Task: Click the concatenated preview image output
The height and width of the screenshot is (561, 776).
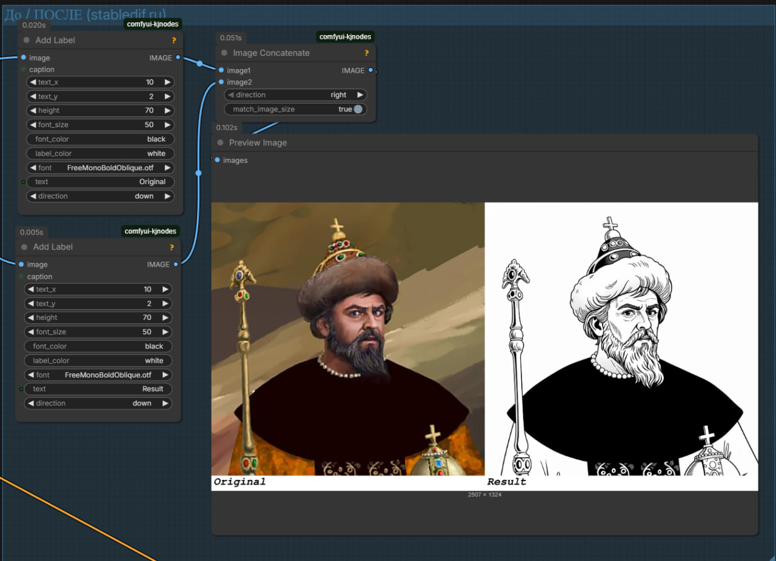Action: click(x=484, y=346)
